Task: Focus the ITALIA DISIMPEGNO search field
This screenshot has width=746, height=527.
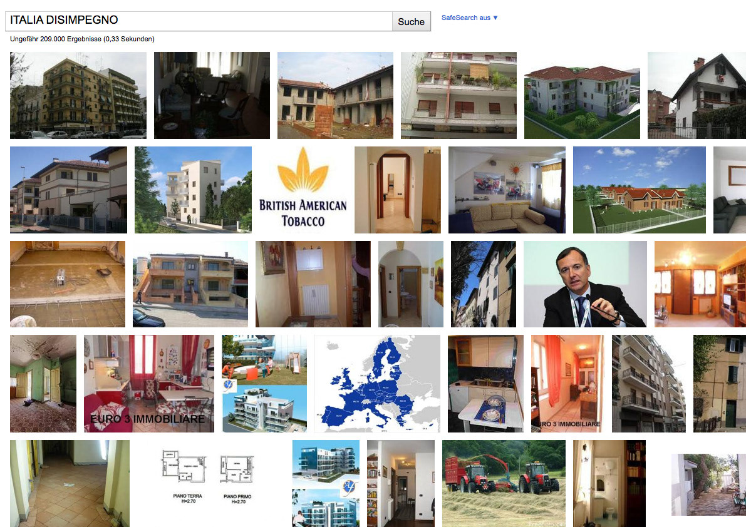Action: [199, 21]
